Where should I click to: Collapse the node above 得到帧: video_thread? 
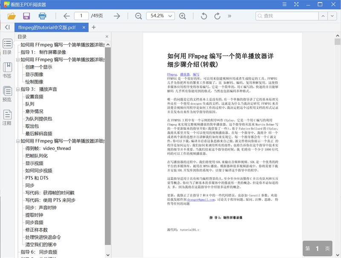[18, 141]
